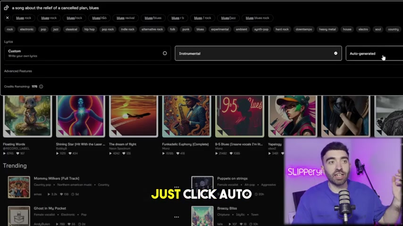Add the 'blues blues rock' suggested tag

click(257, 18)
